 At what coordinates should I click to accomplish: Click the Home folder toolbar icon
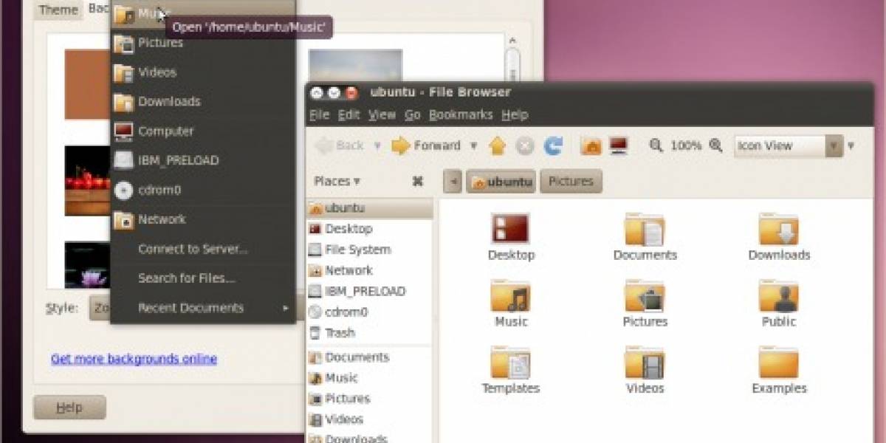click(x=591, y=146)
